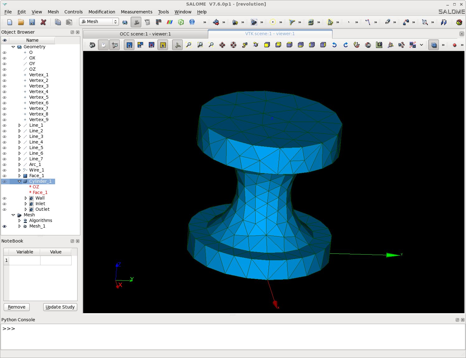This screenshot has height=358, width=466.
Task: Open the Mesh module selector combo box
Action: (99, 21)
